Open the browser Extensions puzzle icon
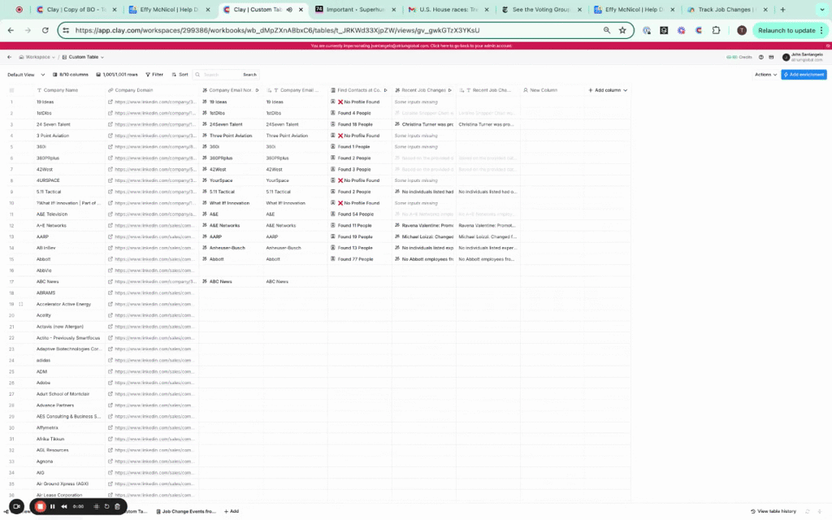The height and width of the screenshot is (520, 832). tap(716, 30)
